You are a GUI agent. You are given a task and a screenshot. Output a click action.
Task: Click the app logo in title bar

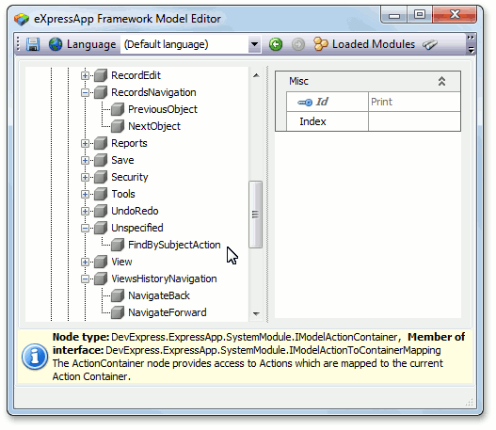(22, 19)
